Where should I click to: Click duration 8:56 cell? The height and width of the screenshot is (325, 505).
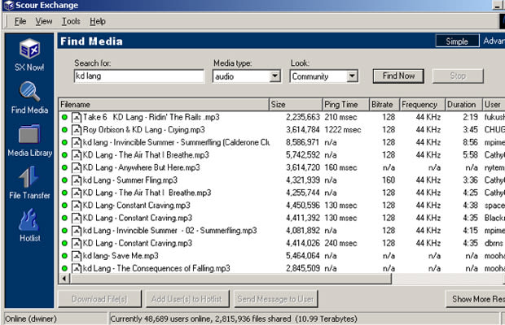(470, 142)
